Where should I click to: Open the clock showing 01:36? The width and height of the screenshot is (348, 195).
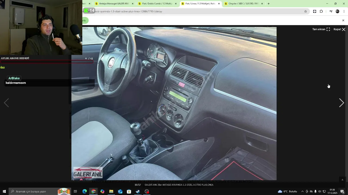(332, 191)
